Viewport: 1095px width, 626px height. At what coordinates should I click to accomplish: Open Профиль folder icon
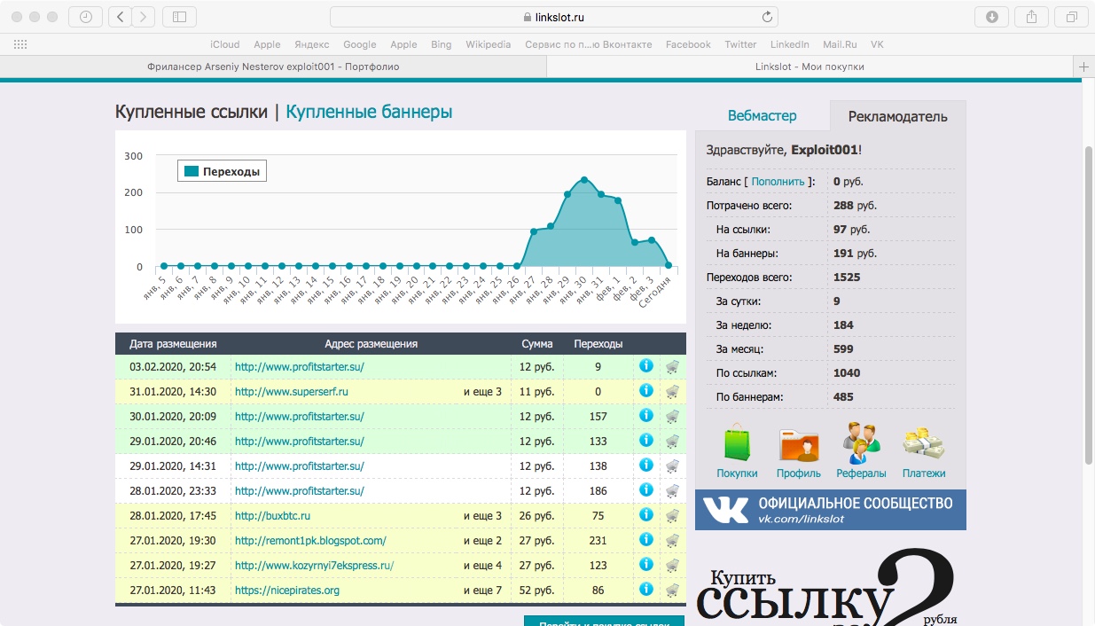(x=798, y=444)
